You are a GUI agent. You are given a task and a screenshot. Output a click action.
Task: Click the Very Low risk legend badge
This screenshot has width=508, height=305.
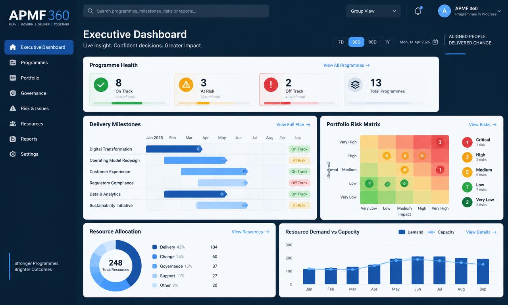coord(467,202)
